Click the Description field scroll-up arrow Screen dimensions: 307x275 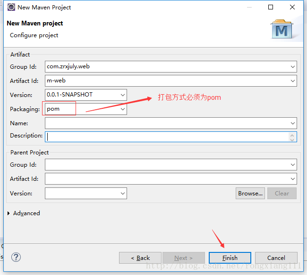pos(292,135)
